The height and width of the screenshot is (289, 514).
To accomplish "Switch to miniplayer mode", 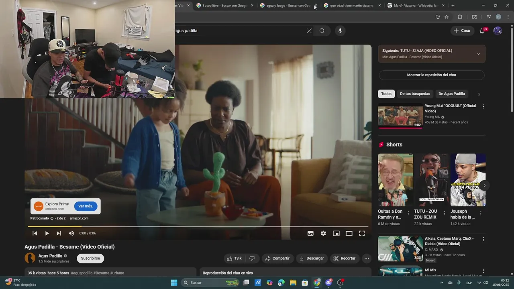I will point(336,233).
